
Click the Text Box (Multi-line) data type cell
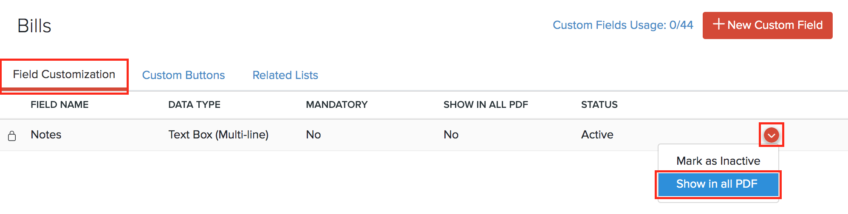[x=218, y=135]
